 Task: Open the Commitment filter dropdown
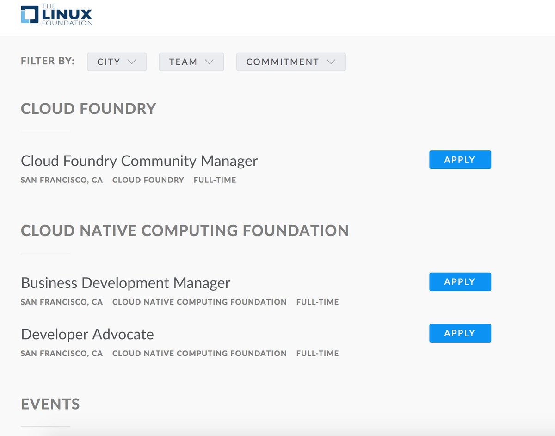pos(291,62)
